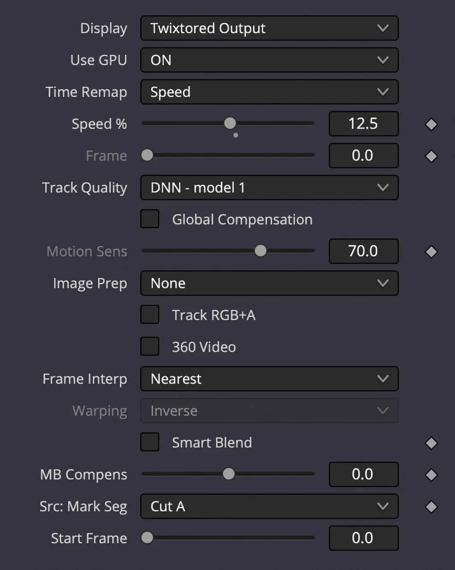This screenshot has width=455, height=570.
Task: Click the Speed % slider handle
Action: pos(230,123)
